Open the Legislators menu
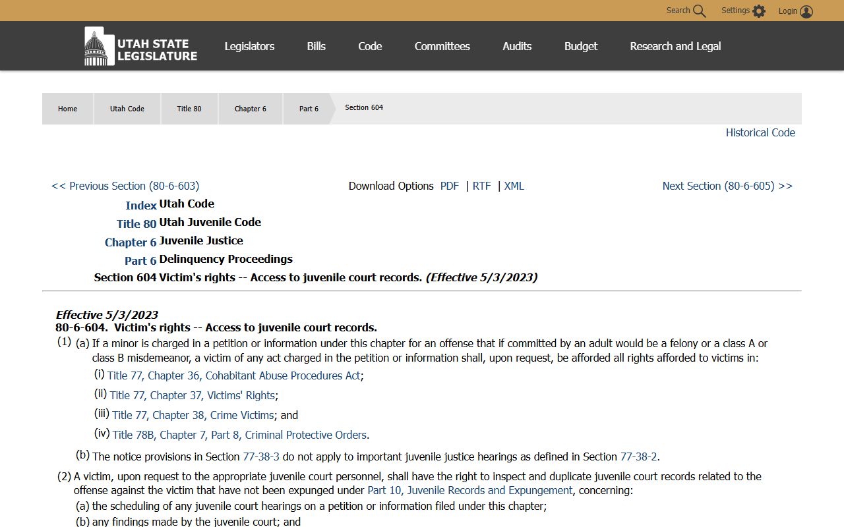Image resolution: width=844 pixels, height=527 pixels. coord(249,46)
